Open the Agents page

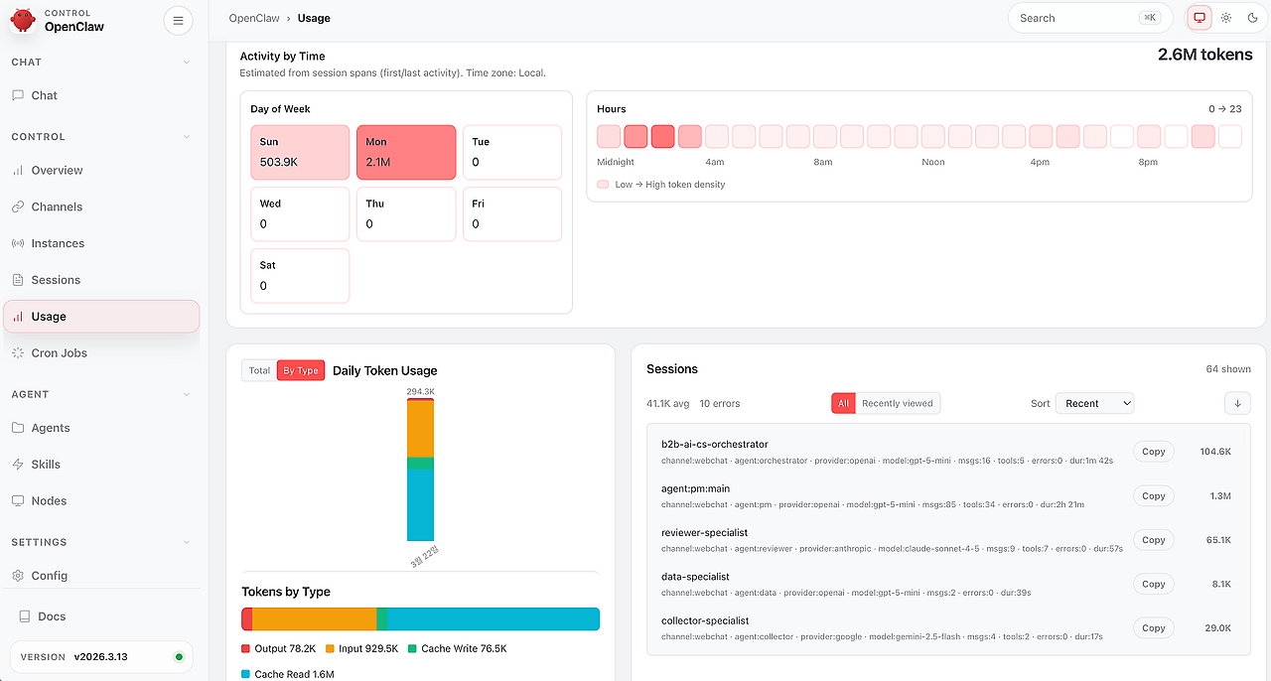pos(101,428)
